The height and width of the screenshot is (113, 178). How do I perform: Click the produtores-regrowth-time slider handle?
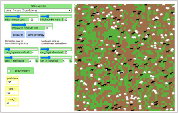(x=24, y=25)
